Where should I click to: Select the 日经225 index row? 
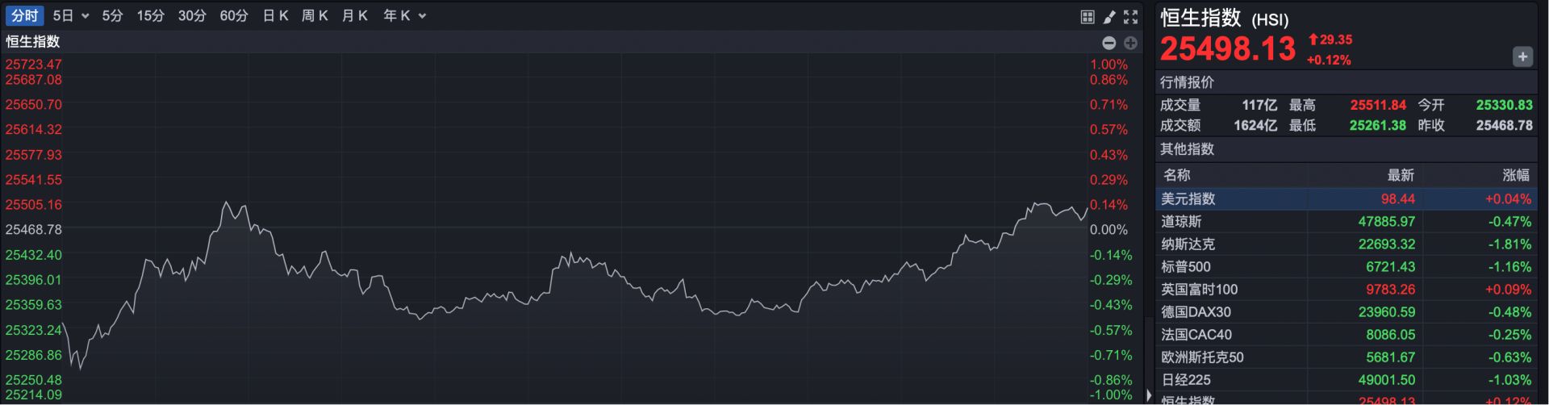(x=1346, y=379)
